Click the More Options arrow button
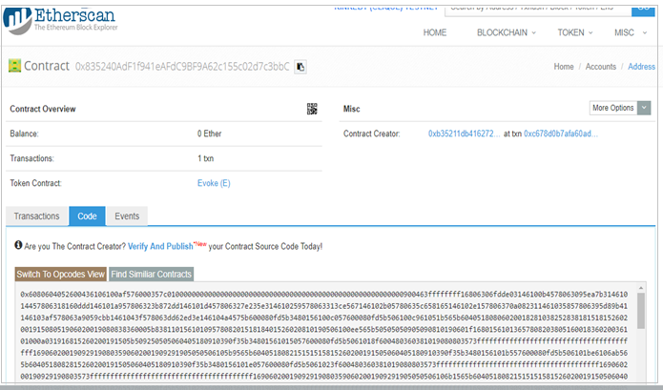Screen dimensions: 663x390 click(644, 108)
